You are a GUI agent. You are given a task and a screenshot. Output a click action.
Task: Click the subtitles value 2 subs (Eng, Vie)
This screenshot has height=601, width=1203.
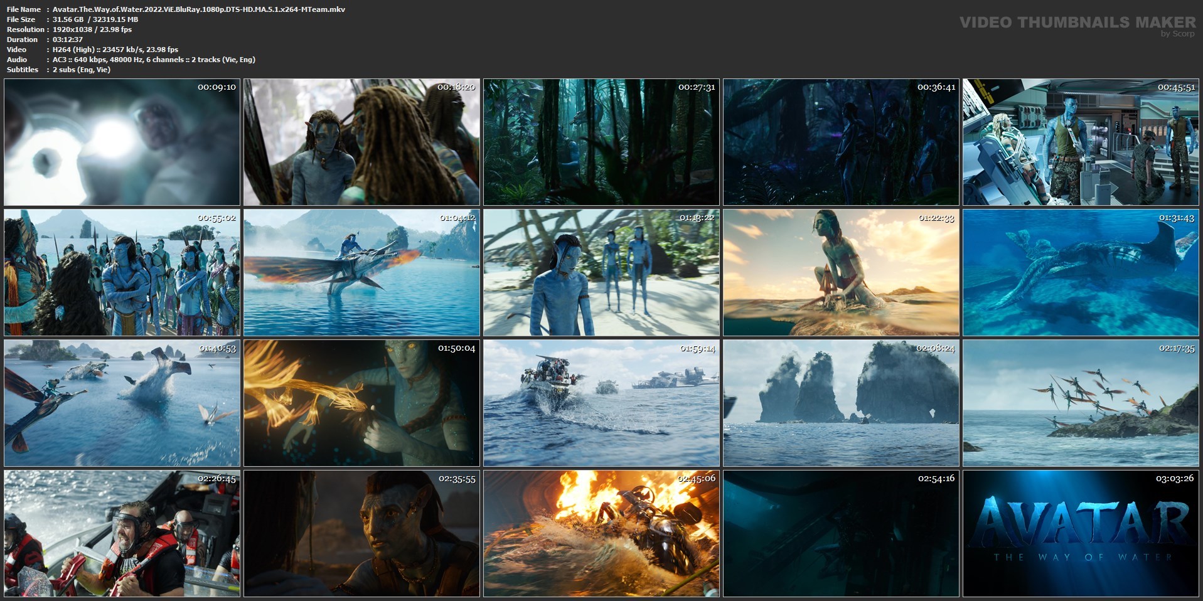point(82,70)
